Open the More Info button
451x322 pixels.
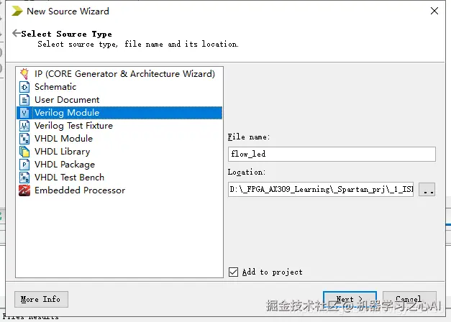tap(41, 299)
